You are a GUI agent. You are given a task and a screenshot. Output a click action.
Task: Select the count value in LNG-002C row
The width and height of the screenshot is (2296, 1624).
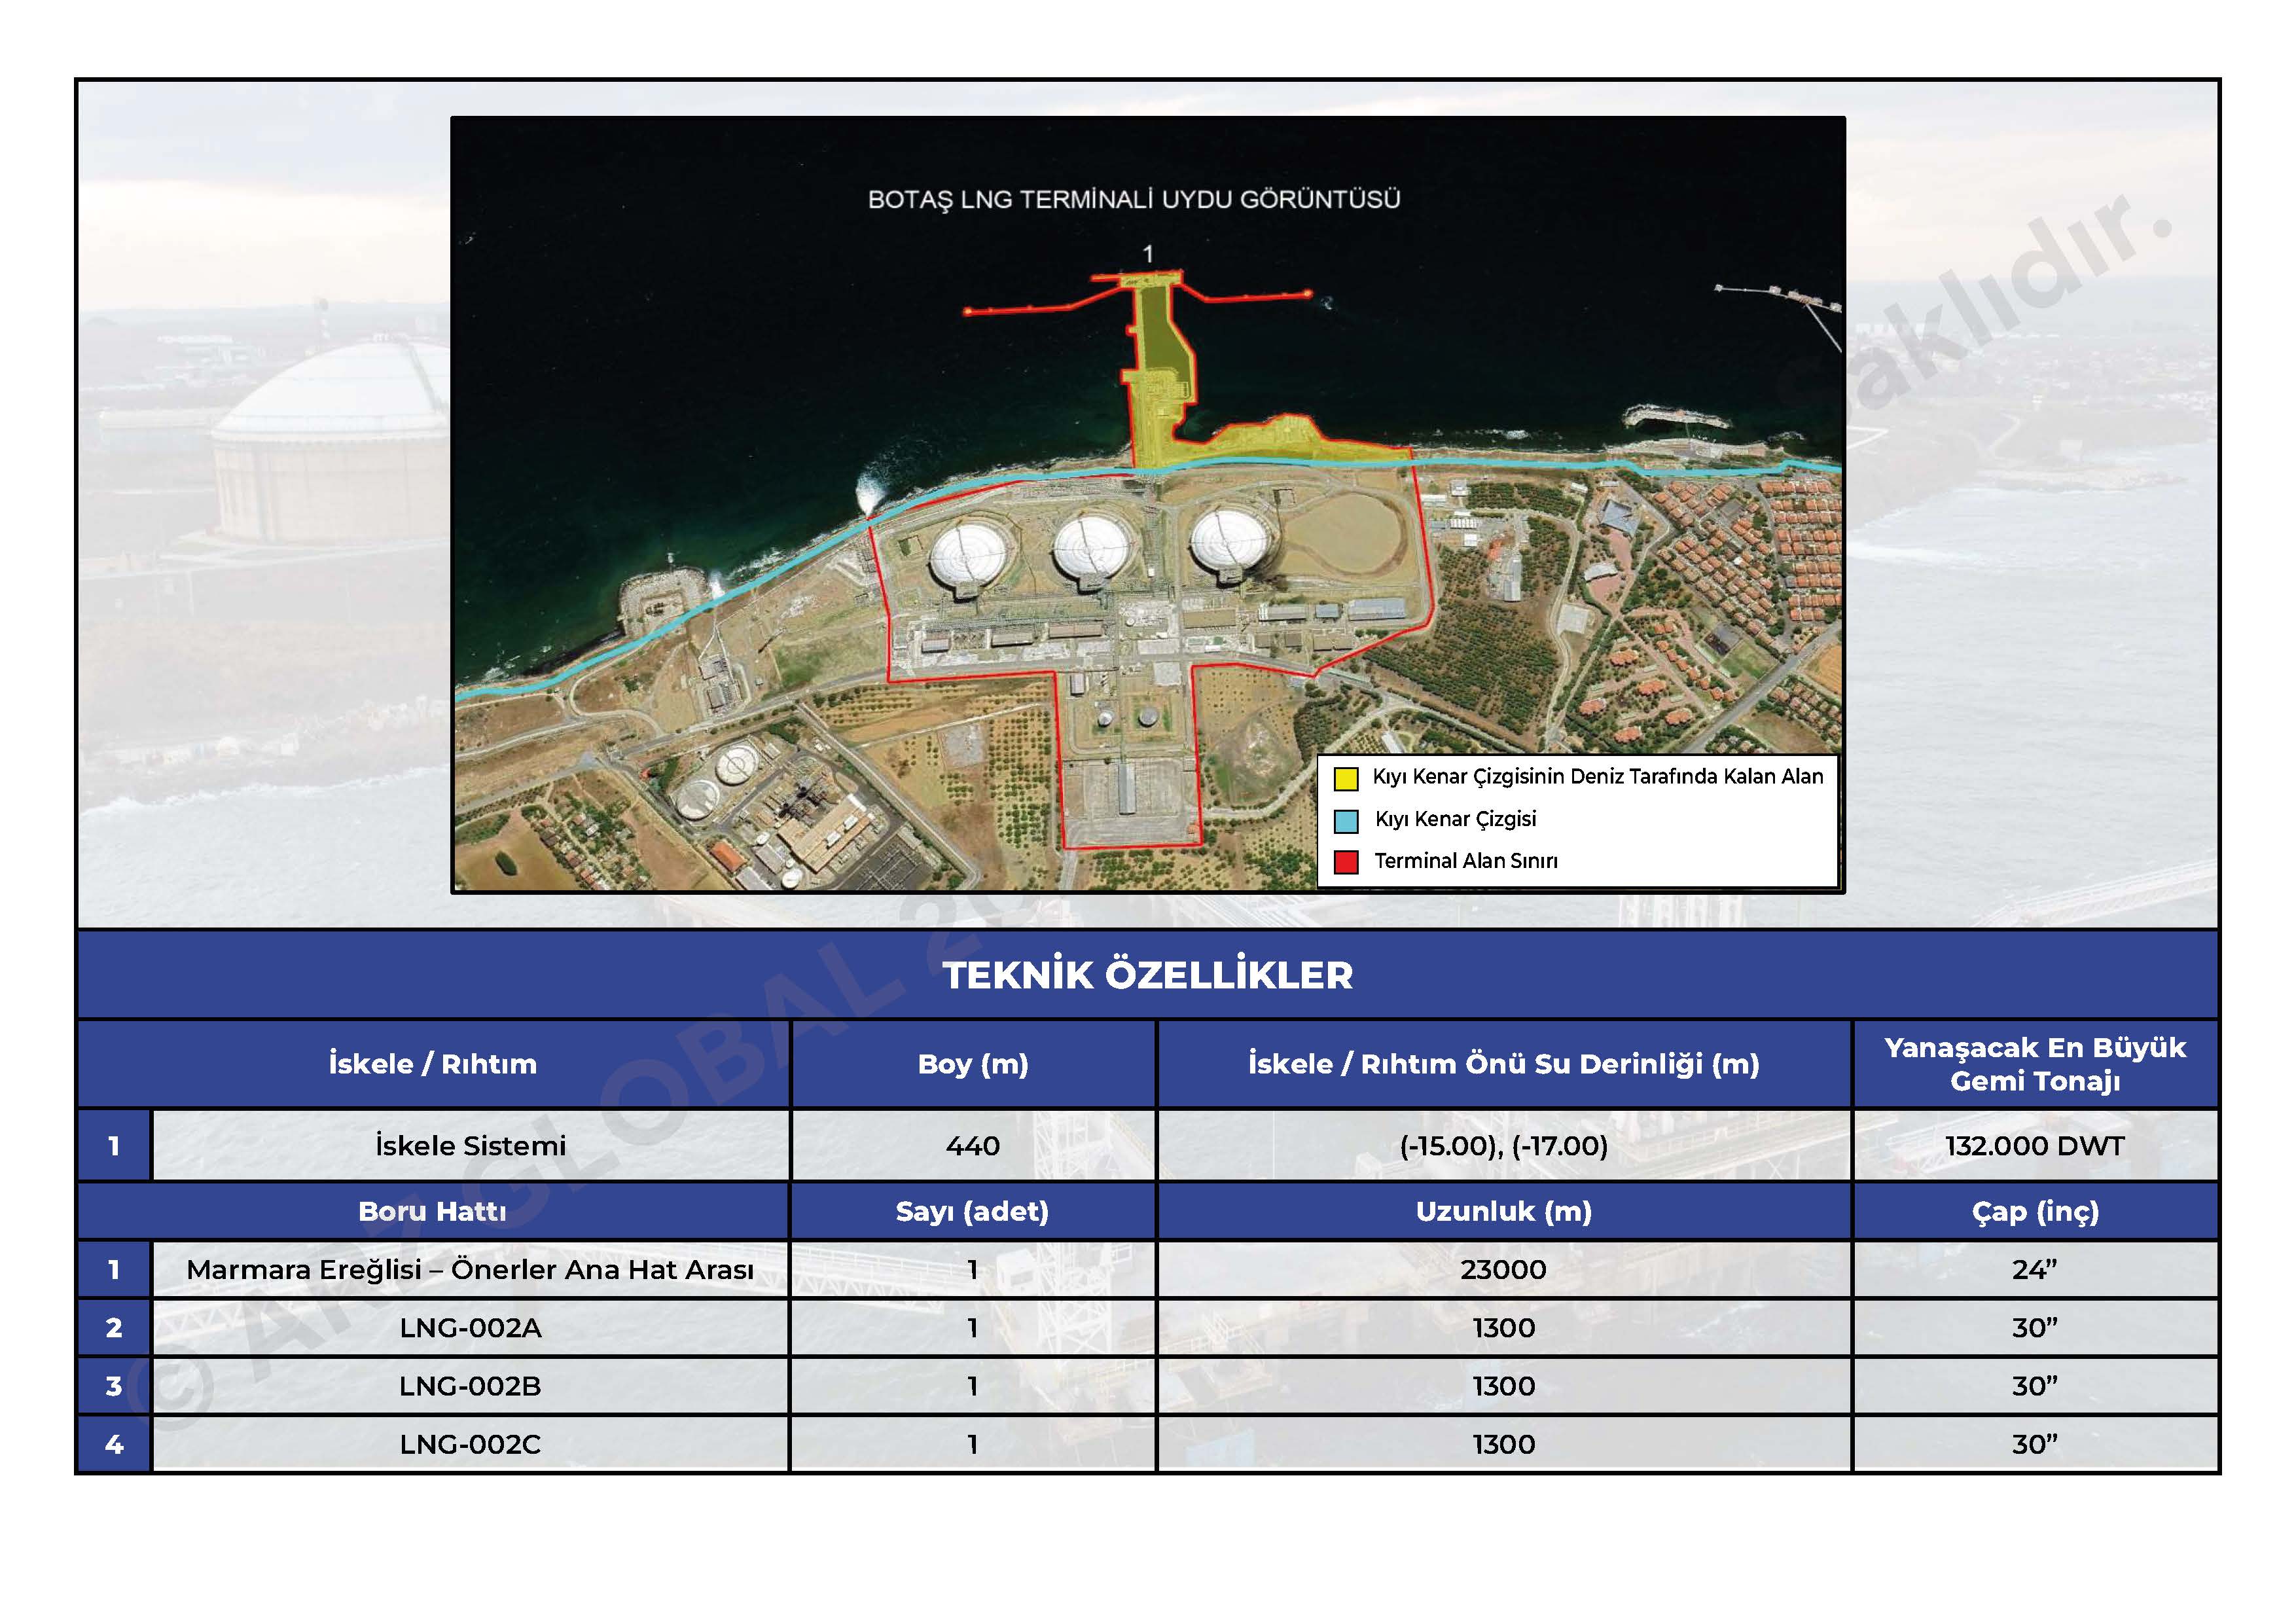tap(973, 1444)
